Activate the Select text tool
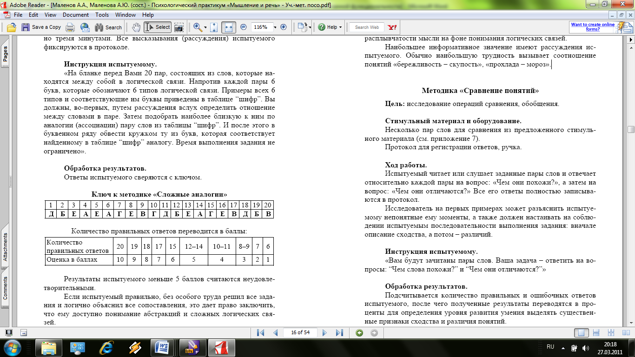 [158, 27]
